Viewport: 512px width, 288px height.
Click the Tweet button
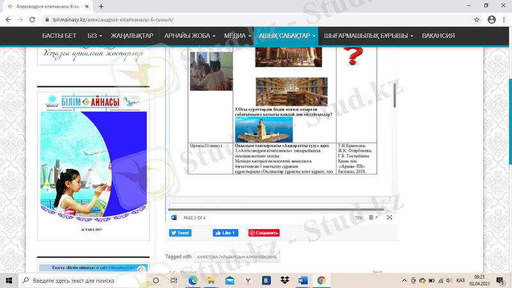tap(180, 233)
